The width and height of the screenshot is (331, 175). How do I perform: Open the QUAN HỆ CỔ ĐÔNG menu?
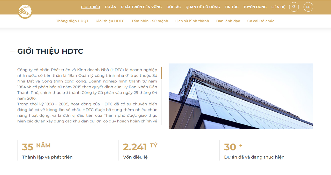(202, 7)
